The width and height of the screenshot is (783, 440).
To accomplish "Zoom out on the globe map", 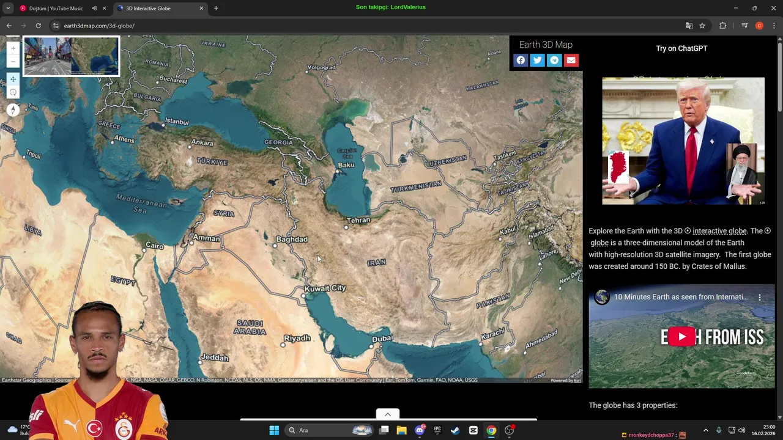I will coord(13,61).
